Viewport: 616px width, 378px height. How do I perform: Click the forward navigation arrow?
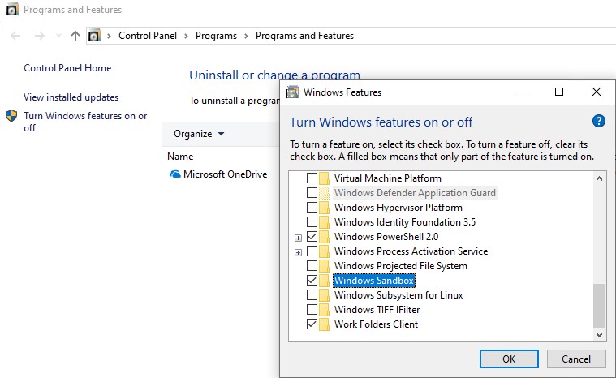[x=39, y=36]
